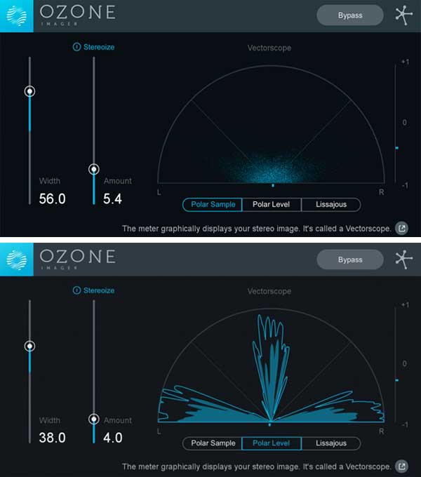Click the Vectorscope title in the bottom panel

[x=269, y=291]
